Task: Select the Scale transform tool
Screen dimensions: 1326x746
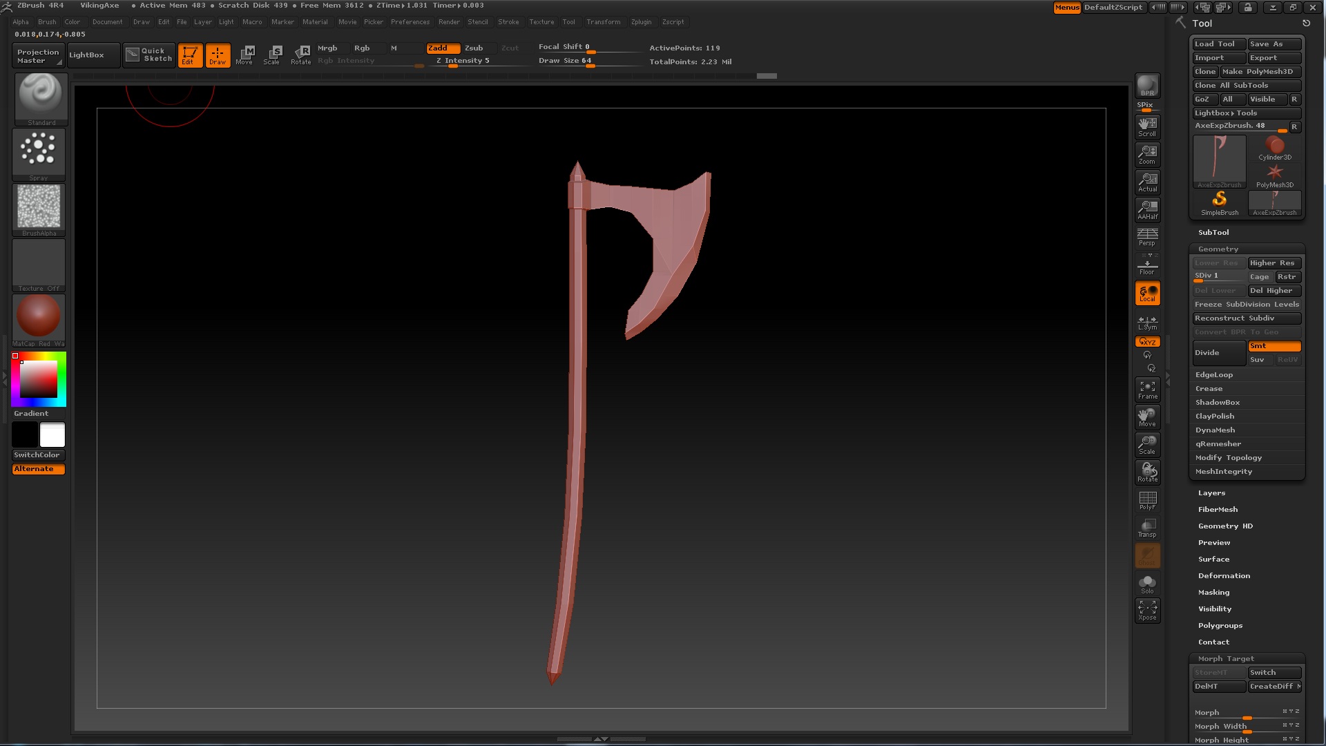Action: tap(273, 55)
